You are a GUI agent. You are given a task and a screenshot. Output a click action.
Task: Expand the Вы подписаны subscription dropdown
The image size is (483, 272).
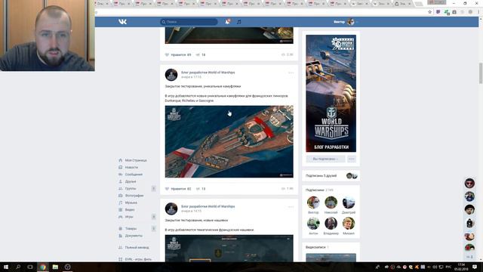325,159
